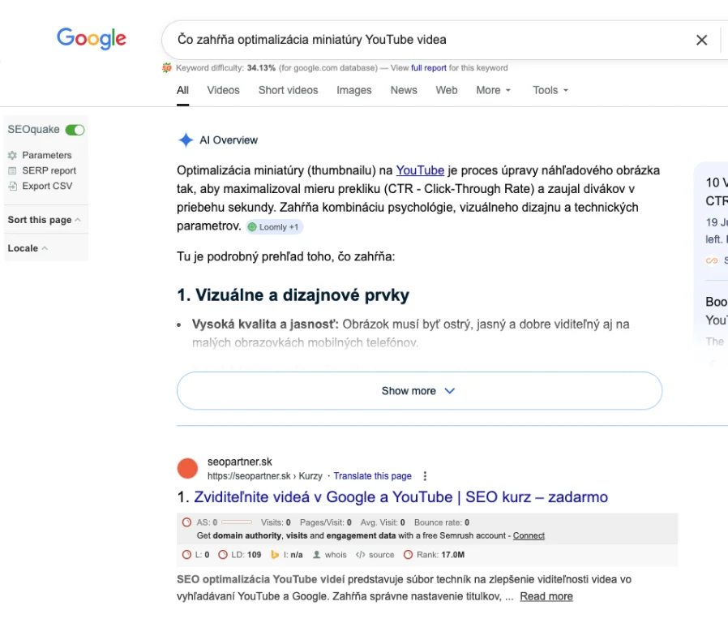Click the seopartner.sk orange favicon
Image resolution: width=728 pixels, height=623 pixels.
click(x=187, y=468)
